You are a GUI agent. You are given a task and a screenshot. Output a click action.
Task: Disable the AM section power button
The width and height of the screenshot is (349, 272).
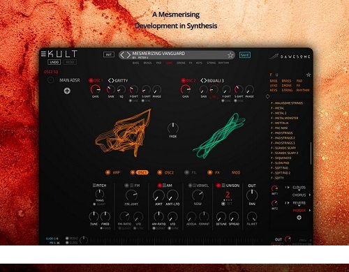[x=159, y=186]
